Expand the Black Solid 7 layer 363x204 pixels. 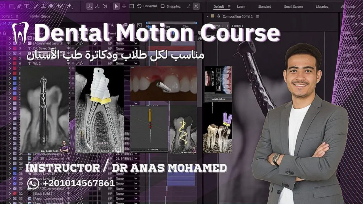click(x=10, y=193)
